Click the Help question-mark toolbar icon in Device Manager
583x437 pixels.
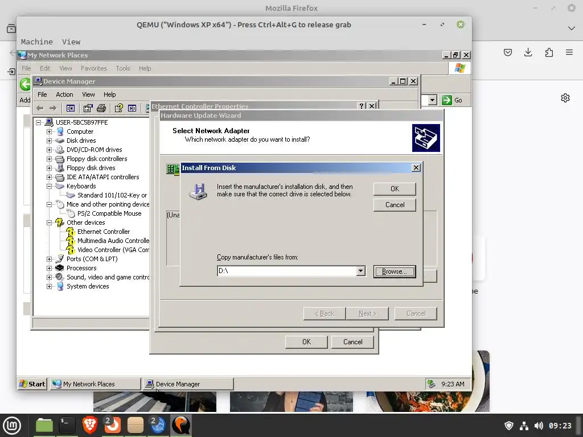[118, 108]
